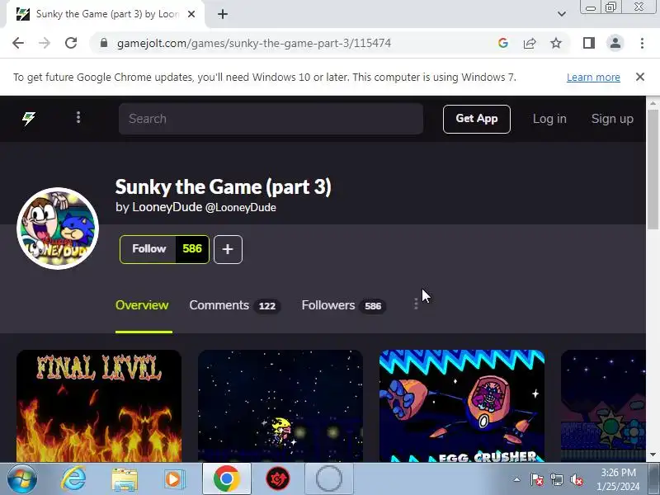Screen dimensions: 660x495
Task: Click the Show desktop button at taskbar end
Action: pyautogui.click(x=654, y=479)
